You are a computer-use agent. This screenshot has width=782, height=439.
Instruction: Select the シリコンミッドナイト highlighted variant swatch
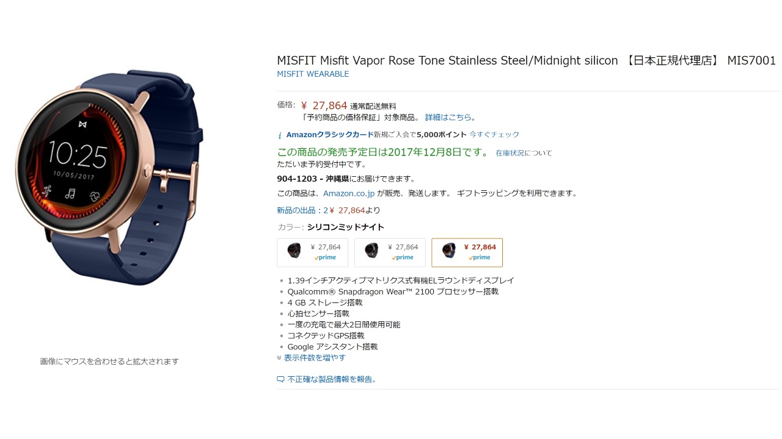[467, 252]
